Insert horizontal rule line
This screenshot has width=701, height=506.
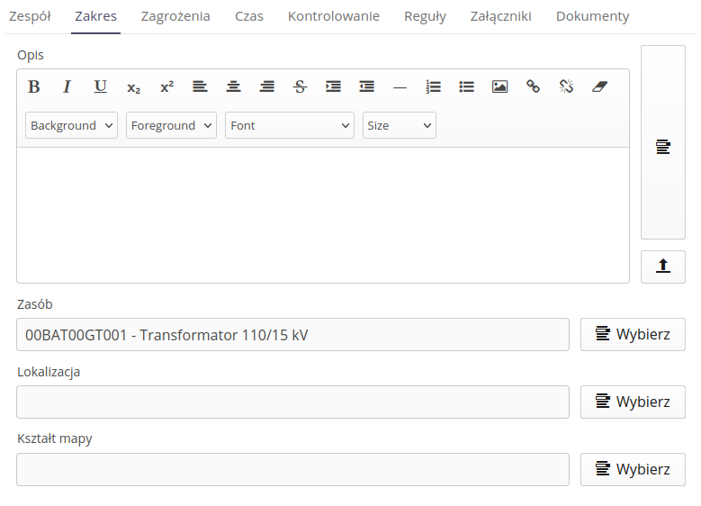coord(400,86)
